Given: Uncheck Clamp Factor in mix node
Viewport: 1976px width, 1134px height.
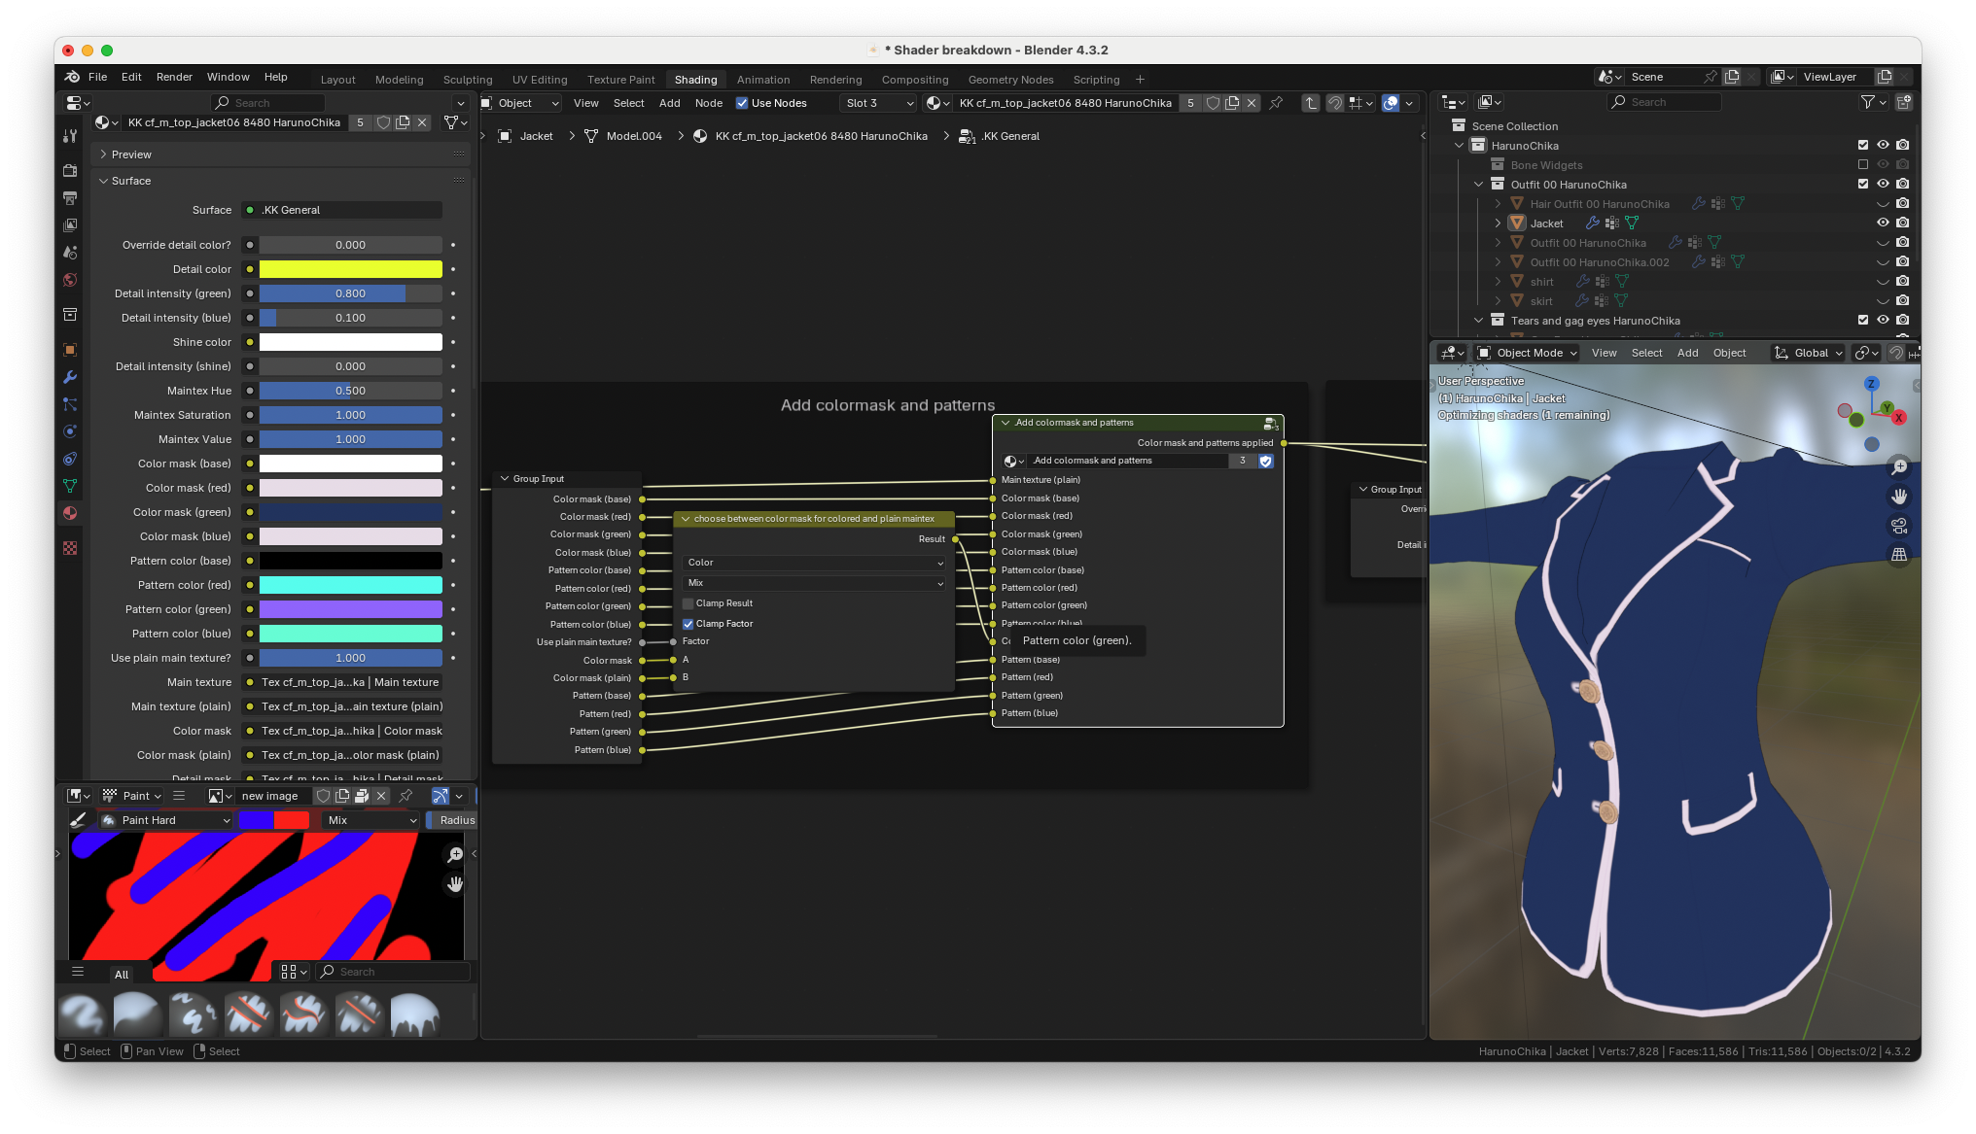Looking at the screenshot, I should click(688, 624).
